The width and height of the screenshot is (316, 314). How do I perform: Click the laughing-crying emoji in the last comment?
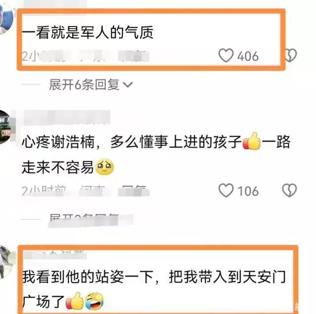(94, 301)
